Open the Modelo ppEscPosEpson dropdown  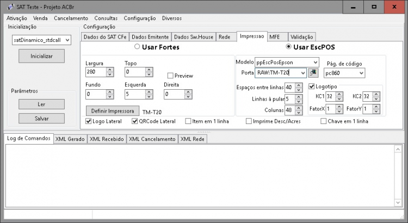[287, 63]
